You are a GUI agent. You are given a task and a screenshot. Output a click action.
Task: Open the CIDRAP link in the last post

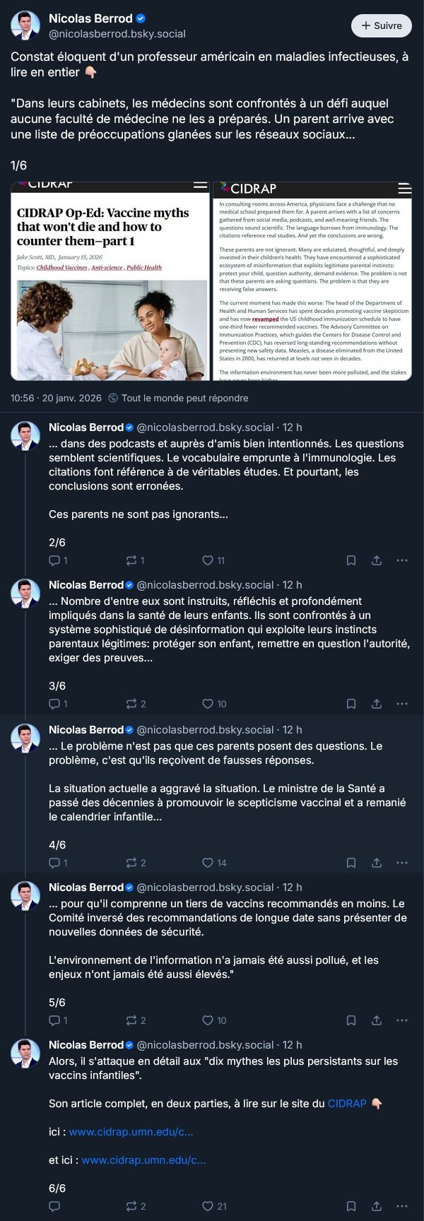[347, 1103]
